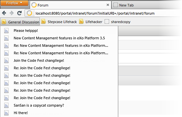Reload the current page
The width and height of the screenshot is (182, 117).
pyautogui.click(x=19, y=13)
